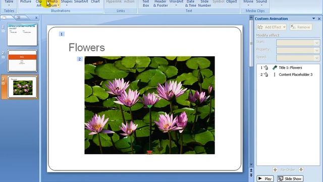Switch to the Slides tab
Image resolution: width=323 pixels, height=182 pixels.
pos(5,18)
